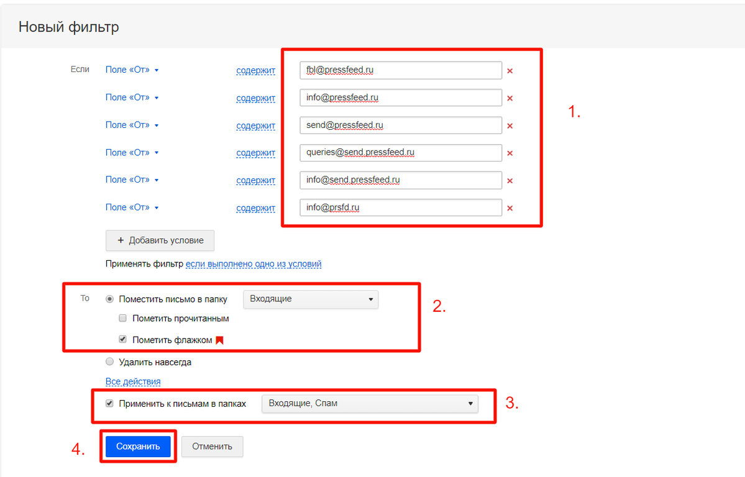745x477 pixels.
Task: Delete the info@pressfeed.ru condition row
Action: pos(510,98)
